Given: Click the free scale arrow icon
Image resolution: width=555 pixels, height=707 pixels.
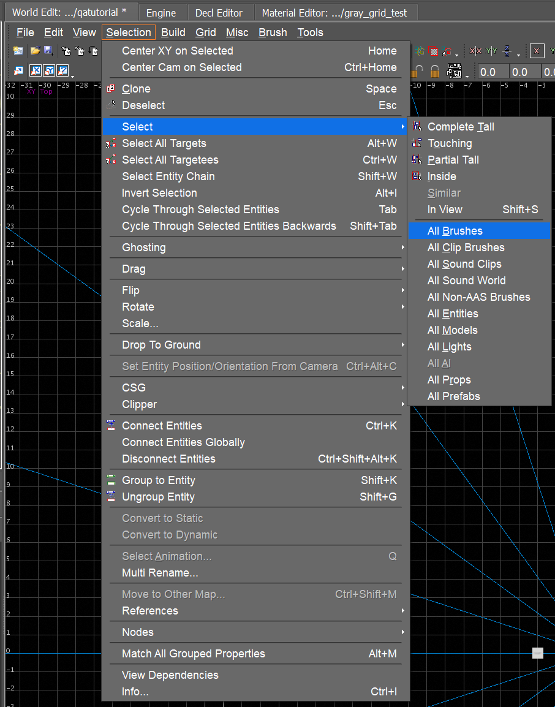Looking at the screenshot, I should (x=18, y=71).
